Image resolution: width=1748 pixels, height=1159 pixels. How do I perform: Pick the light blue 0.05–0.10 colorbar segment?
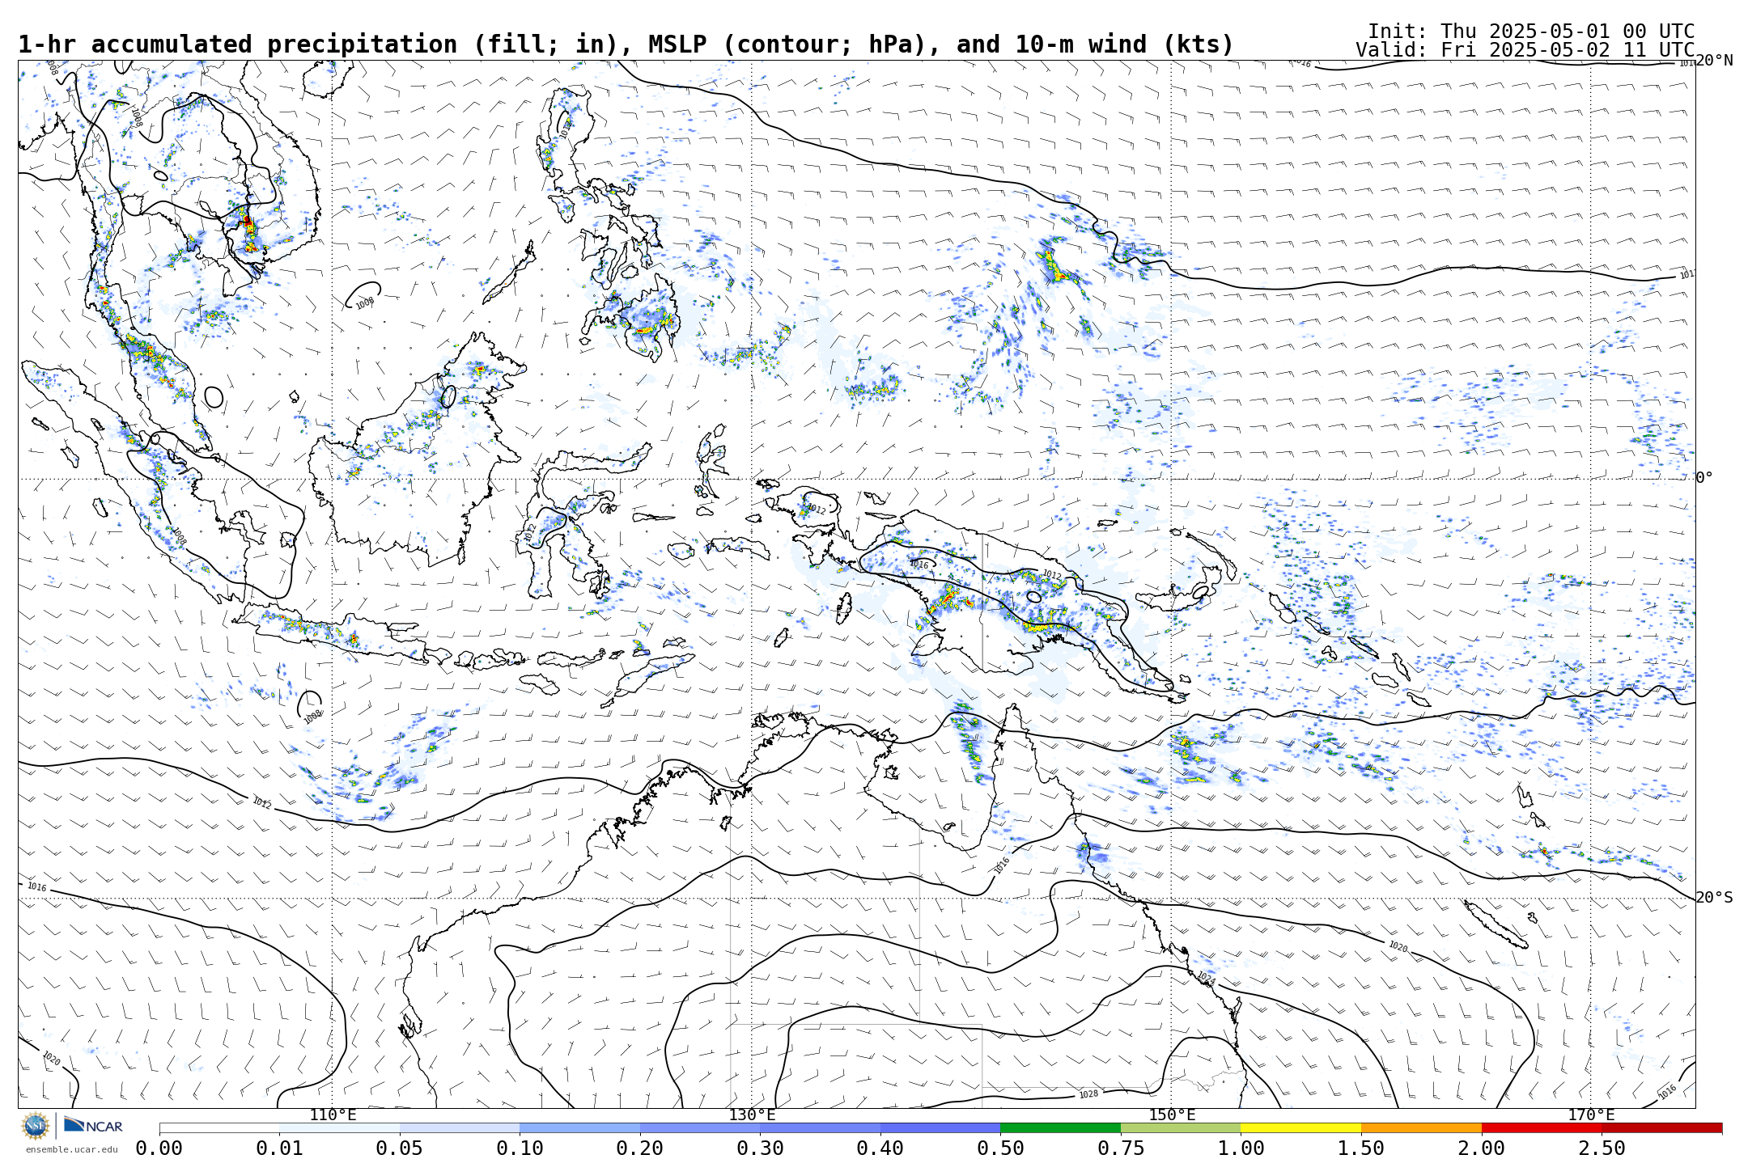pos(460,1127)
